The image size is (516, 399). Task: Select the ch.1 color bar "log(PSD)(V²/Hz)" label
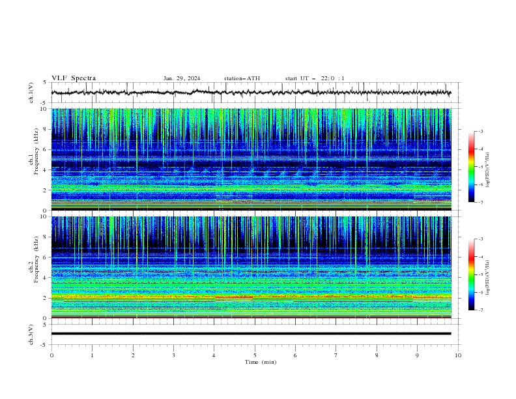coord(487,170)
